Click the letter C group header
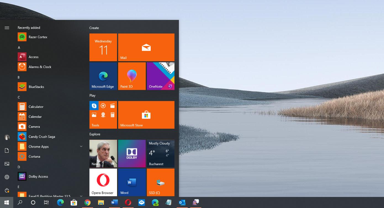The height and width of the screenshot is (208, 384). pos(19,97)
